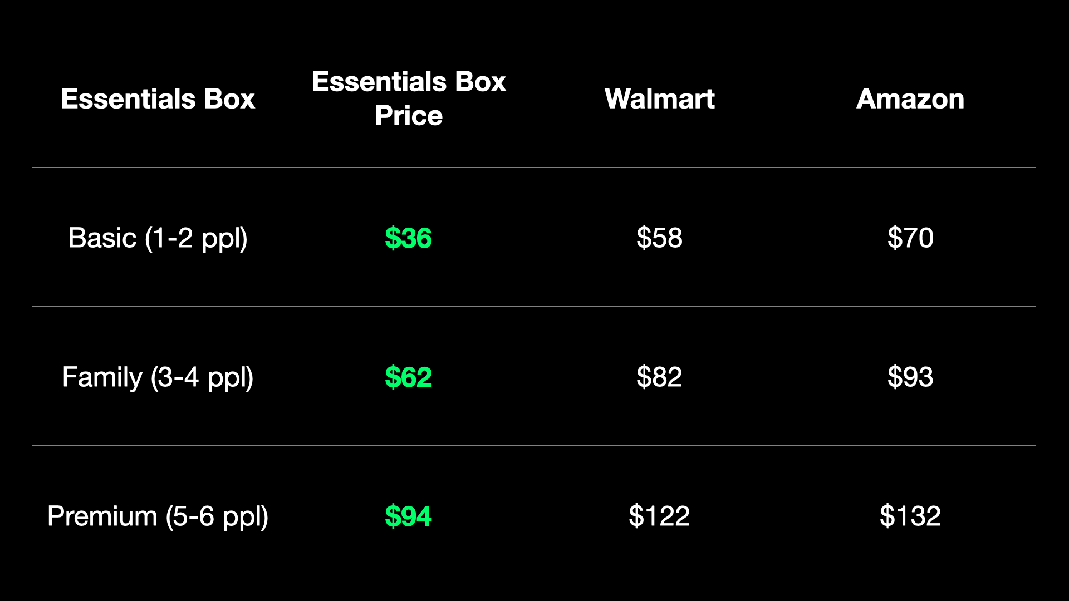Select the Walmart $58 price cell
The image size is (1069, 601).
(x=659, y=238)
